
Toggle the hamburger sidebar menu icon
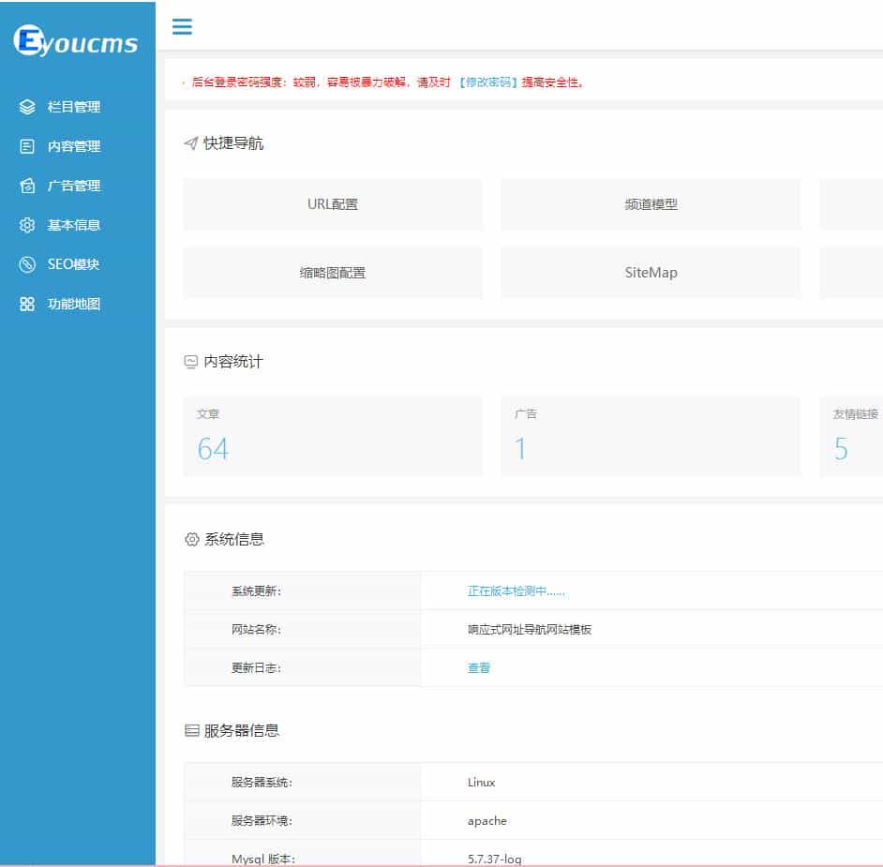pyautogui.click(x=182, y=26)
